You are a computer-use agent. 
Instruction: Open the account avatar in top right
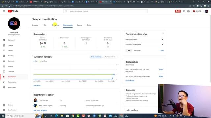coord(207,11)
